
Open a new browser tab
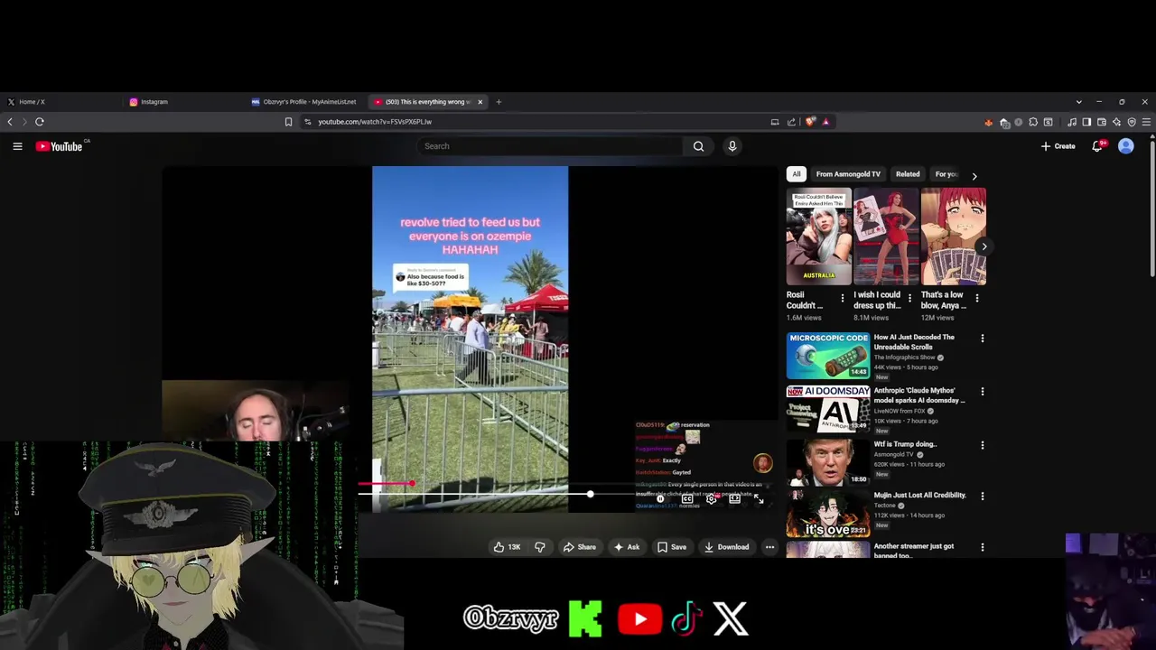click(x=499, y=102)
